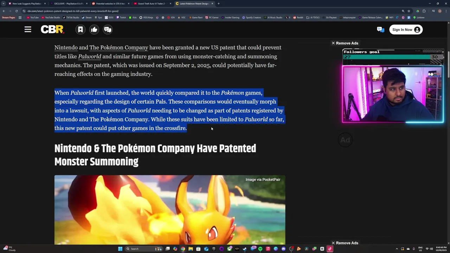The image size is (450, 253).
Task: Close the Latest Pokémon Patent tab
Action: tap(212, 4)
